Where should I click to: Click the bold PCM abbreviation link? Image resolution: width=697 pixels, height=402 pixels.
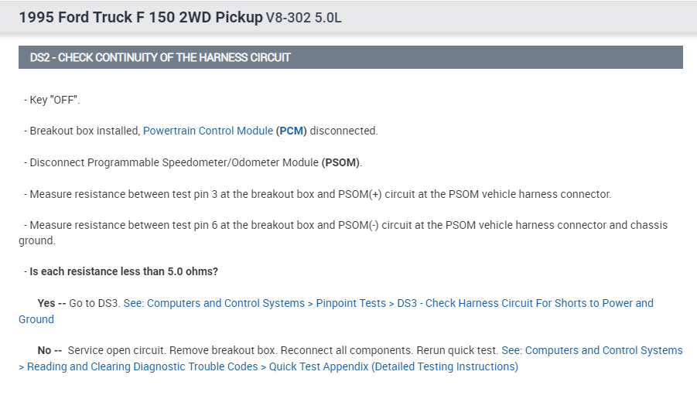(x=292, y=131)
